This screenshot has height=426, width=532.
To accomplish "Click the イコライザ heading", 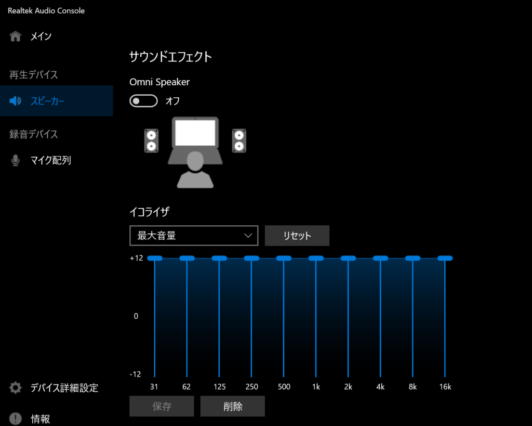I will [x=149, y=212].
